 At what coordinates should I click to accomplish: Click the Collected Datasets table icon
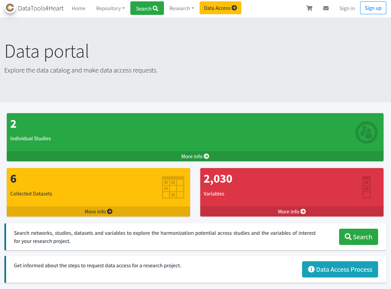tap(173, 187)
